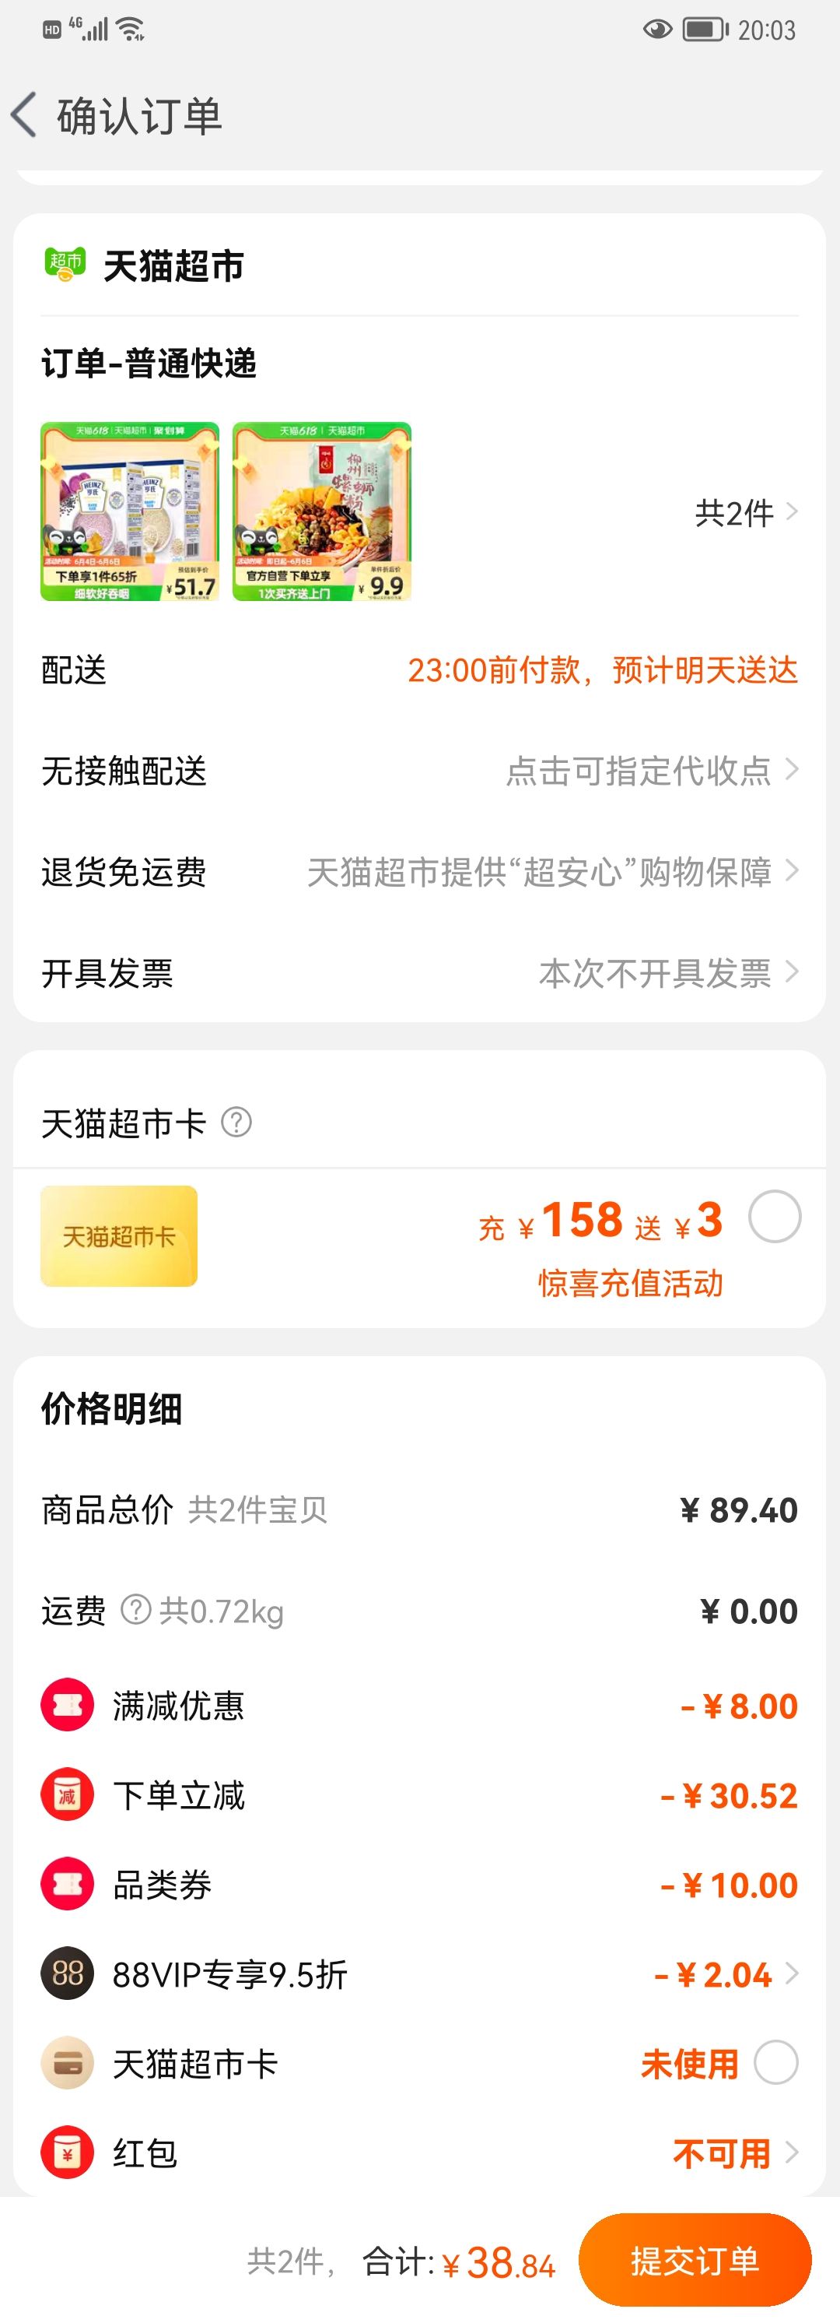
Task: Tap the 红包 red envelope icon
Action: coord(68,2153)
